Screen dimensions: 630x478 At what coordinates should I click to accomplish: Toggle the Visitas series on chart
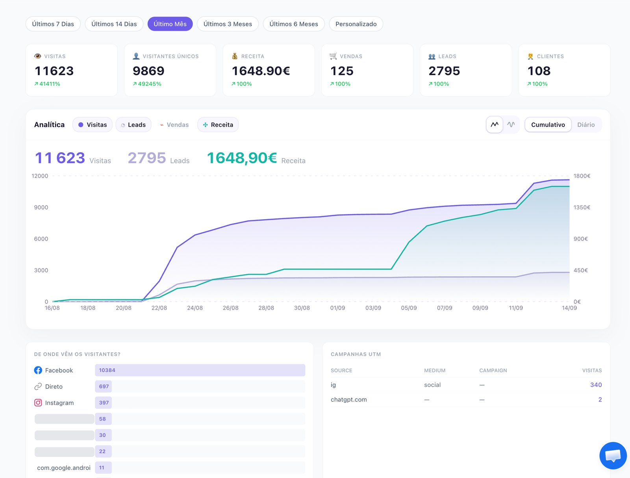tap(93, 125)
